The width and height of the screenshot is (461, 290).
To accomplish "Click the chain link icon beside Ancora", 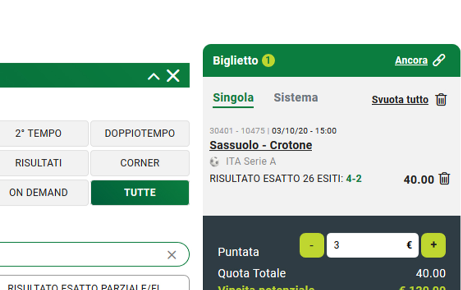I will click(439, 60).
